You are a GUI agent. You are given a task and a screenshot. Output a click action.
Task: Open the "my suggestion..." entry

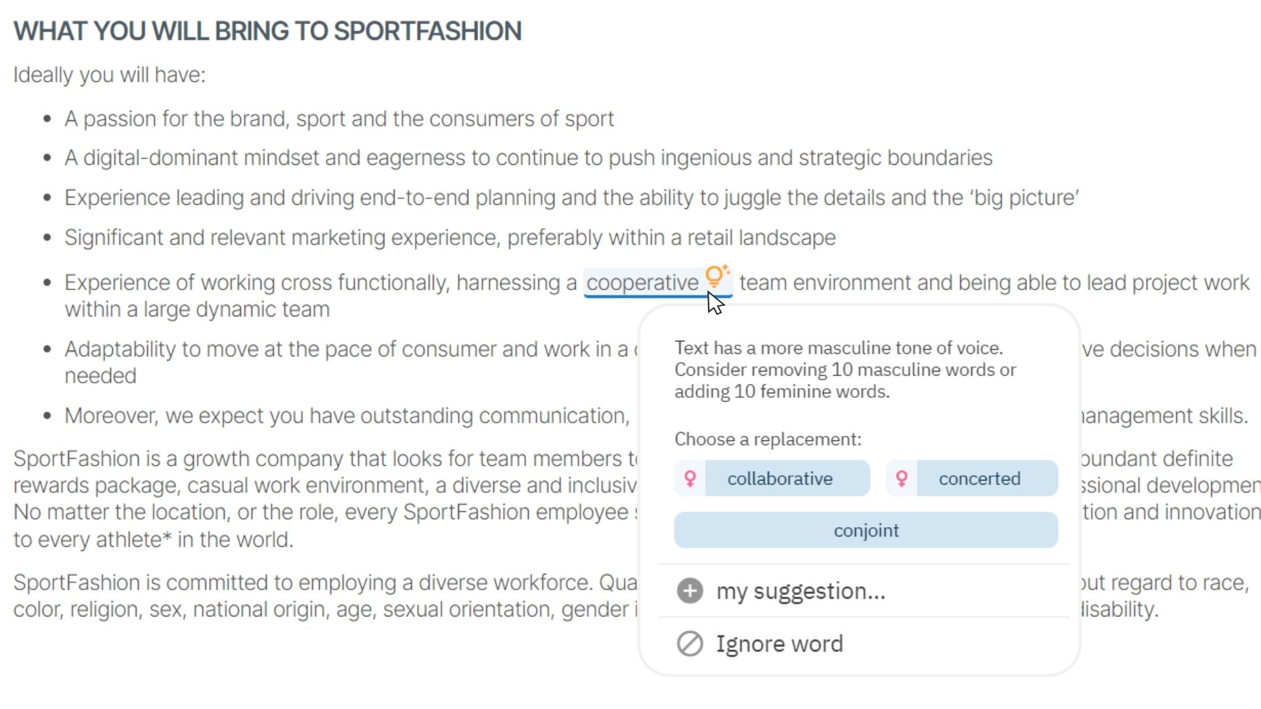click(x=801, y=591)
